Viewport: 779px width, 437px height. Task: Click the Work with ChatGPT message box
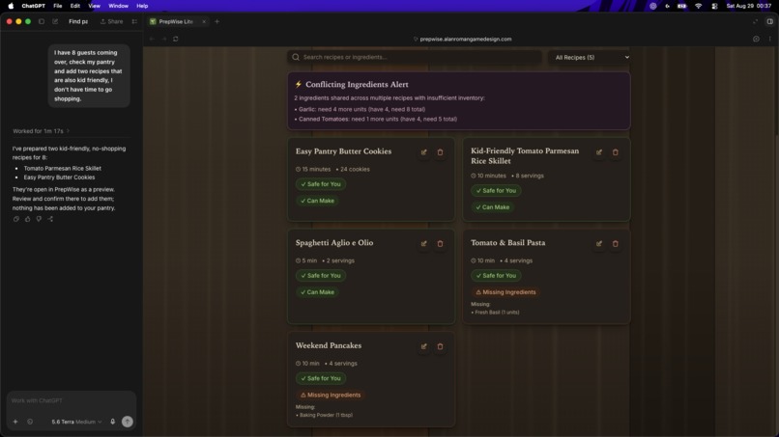click(x=72, y=400)
